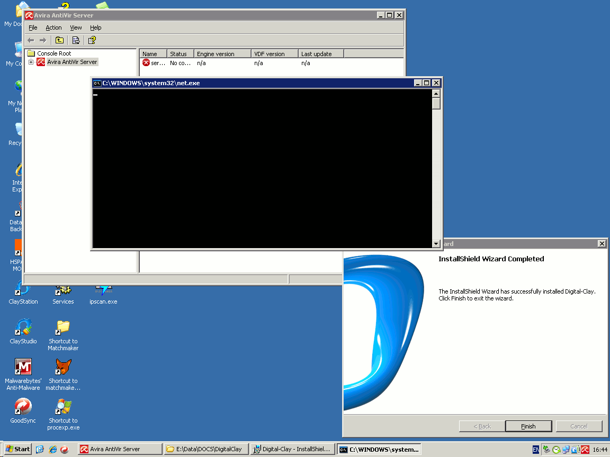Click Cancel in the InstallShield wizard

click(579, 426)
